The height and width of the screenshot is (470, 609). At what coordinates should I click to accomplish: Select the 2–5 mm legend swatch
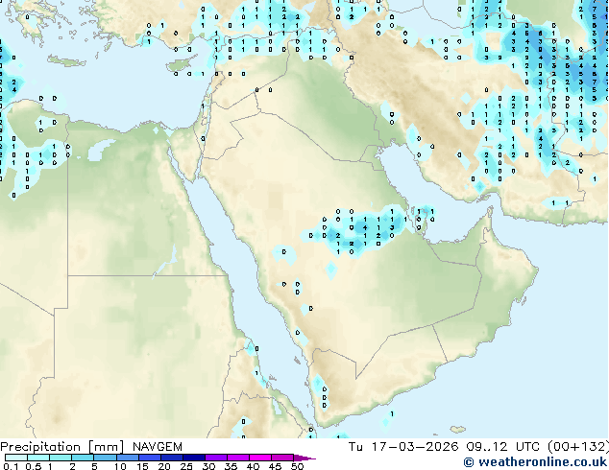[x=83, y=458]
